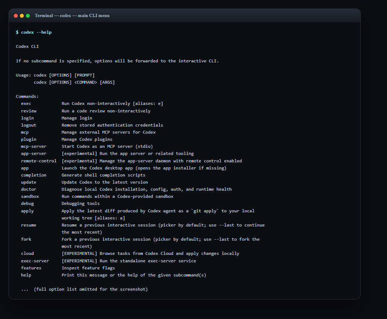Click 'Fork a previous interactive session' line
The height and width of the screenshot is (319, 387).
[x=160, y=239]
